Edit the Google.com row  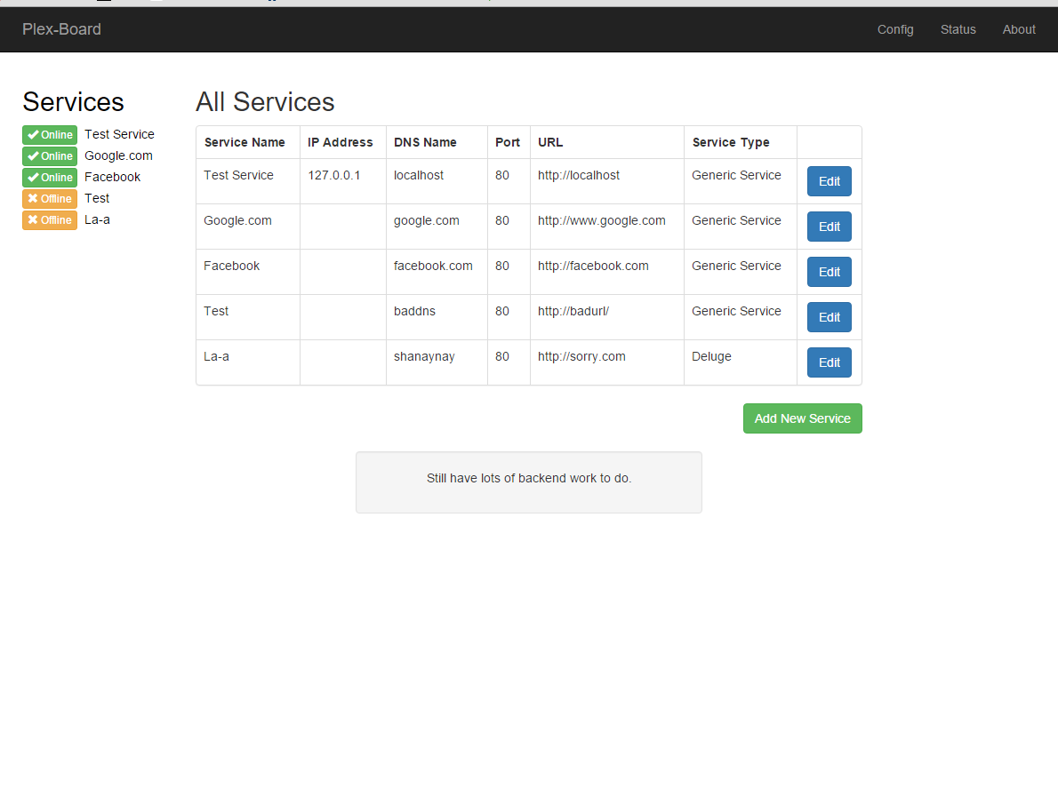(830, 227)
